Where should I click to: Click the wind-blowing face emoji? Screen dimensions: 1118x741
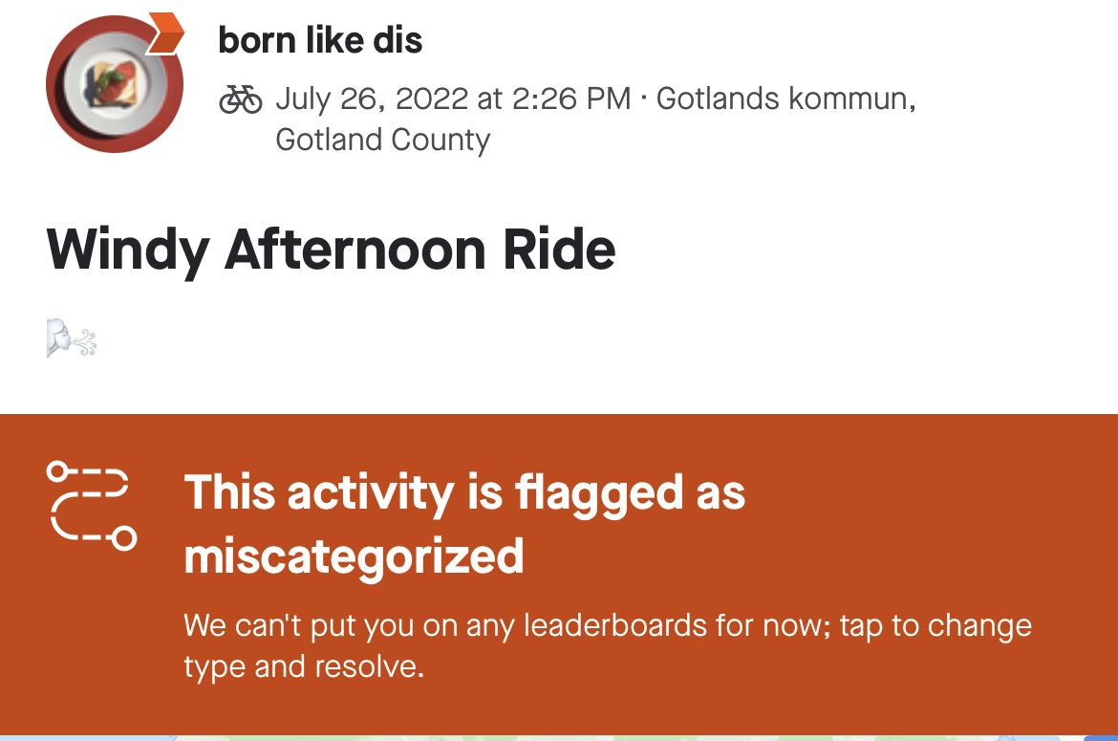tap(72, 339)
